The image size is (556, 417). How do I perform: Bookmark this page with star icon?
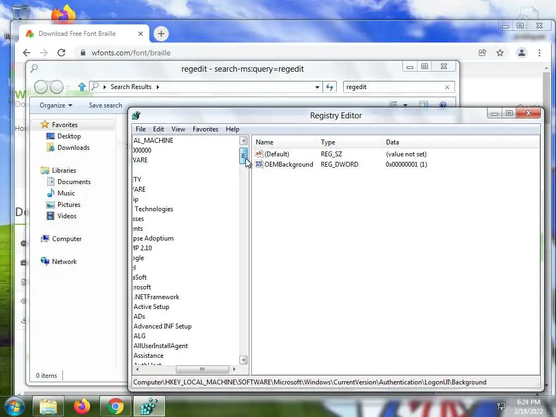tap(500, 53)
